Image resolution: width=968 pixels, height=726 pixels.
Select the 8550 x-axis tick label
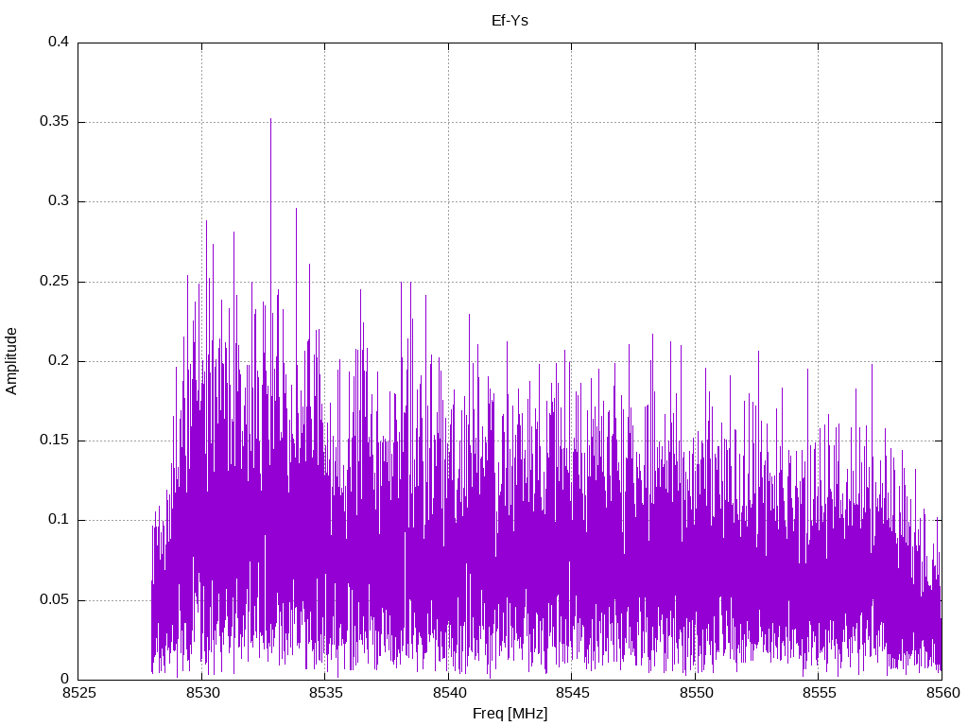click(x=695, y=693)
